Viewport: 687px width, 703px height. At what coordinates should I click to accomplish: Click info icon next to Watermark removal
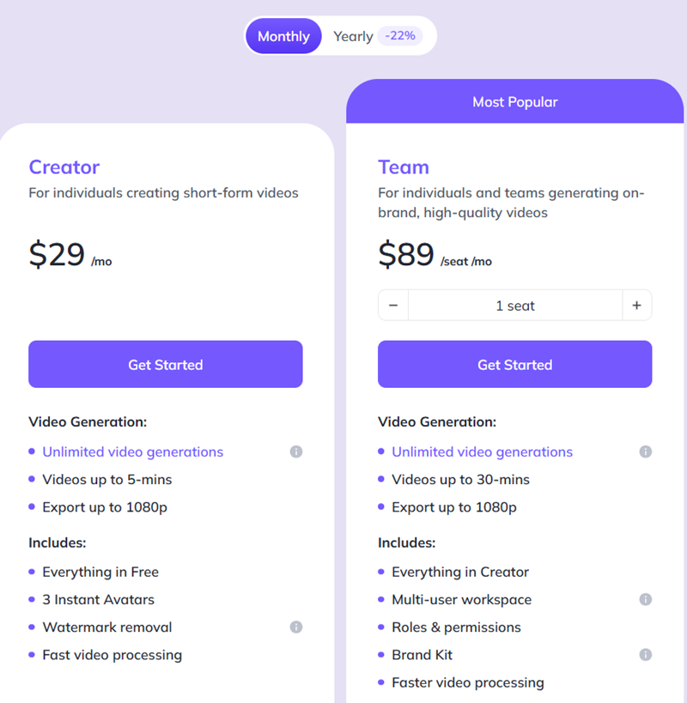point(296,627)
